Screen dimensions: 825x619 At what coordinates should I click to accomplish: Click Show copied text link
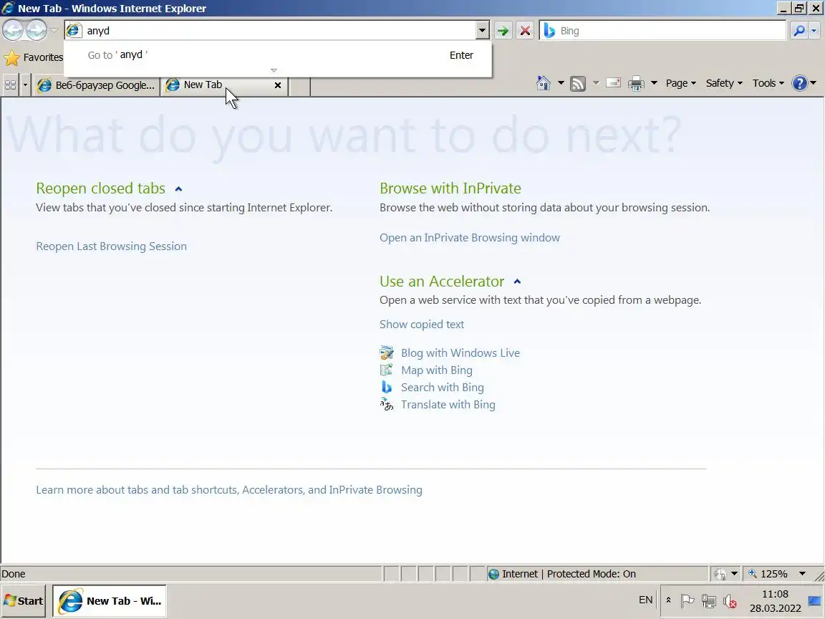click(x=422, y=325)
